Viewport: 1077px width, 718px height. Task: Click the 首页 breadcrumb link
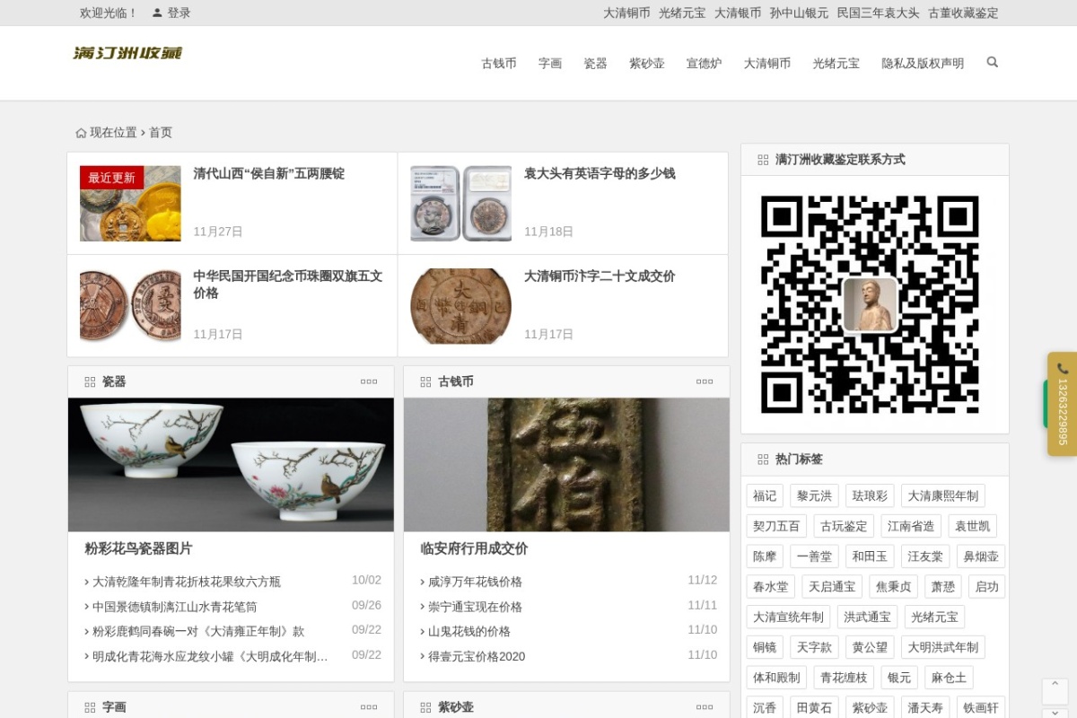point(161,133)
